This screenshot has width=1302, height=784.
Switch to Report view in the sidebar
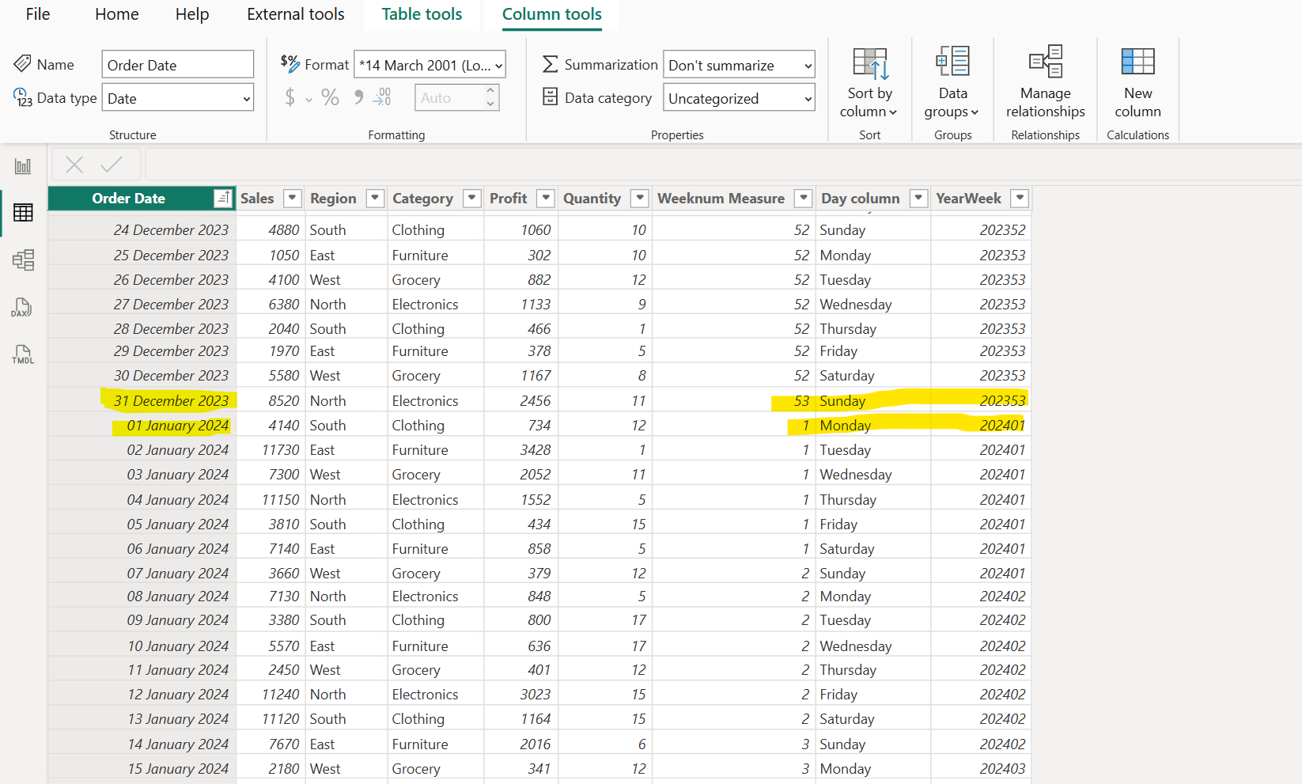(x=23, y=165)
